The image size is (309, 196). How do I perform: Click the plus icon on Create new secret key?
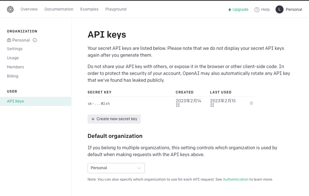click(93, 119)
